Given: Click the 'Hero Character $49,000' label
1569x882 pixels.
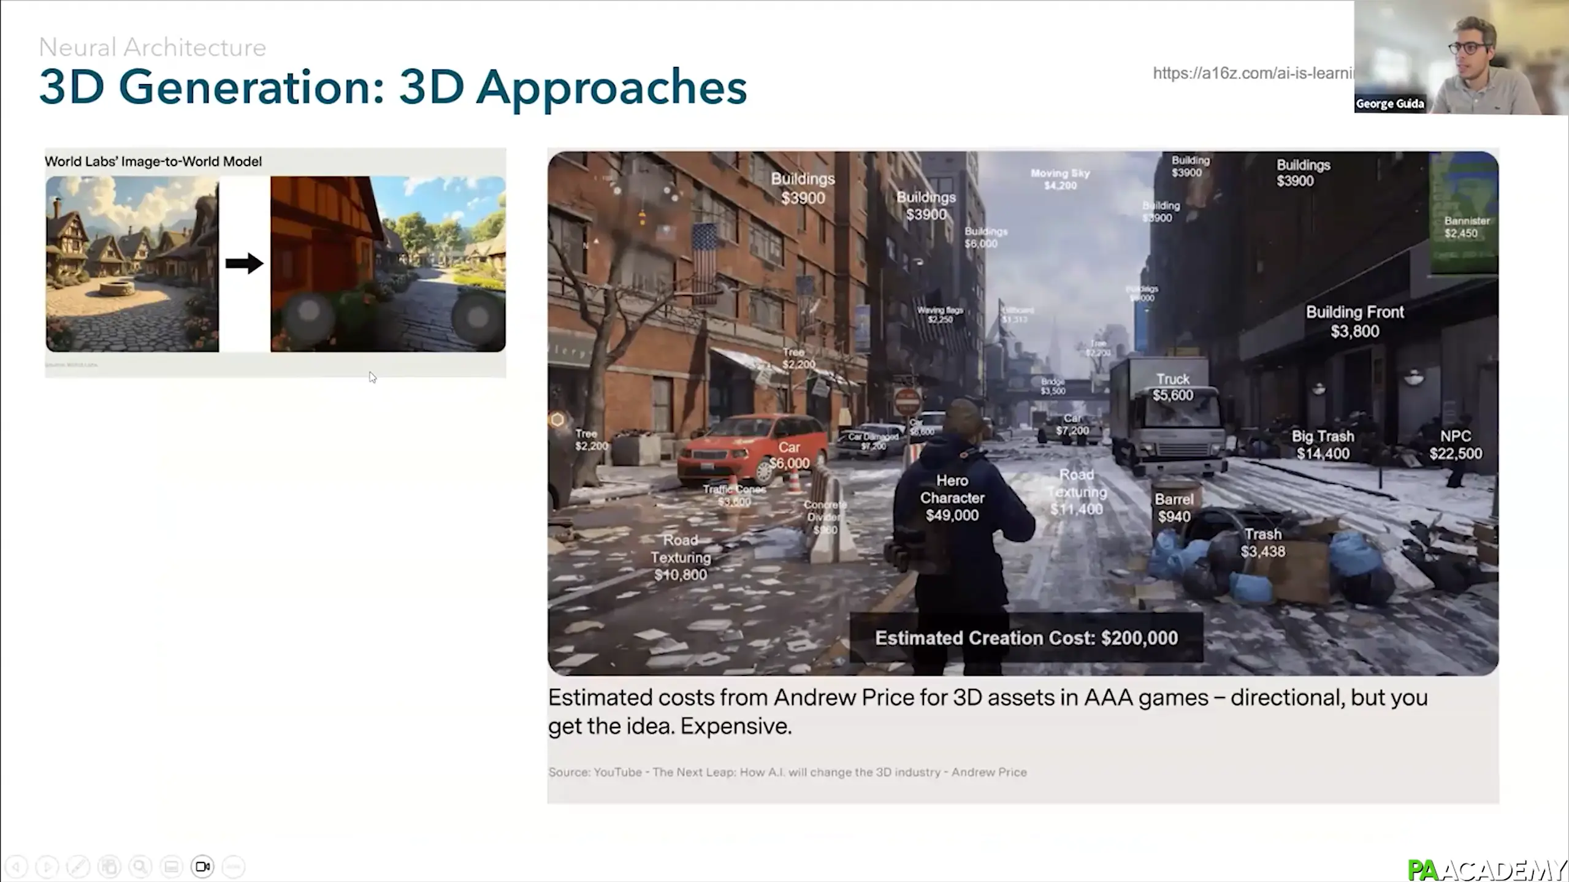Looking at the screenshot, I should 952,498.
